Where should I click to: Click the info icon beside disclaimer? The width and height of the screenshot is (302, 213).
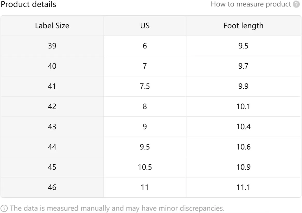tap(4, 208)
